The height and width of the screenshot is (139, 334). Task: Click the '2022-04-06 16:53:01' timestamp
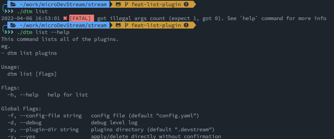click(31, 18)
